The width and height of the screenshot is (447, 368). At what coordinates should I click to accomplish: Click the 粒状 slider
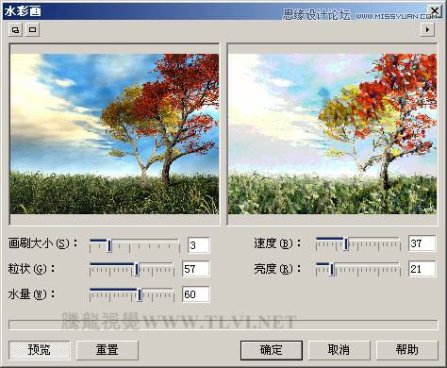click(132, 269)
